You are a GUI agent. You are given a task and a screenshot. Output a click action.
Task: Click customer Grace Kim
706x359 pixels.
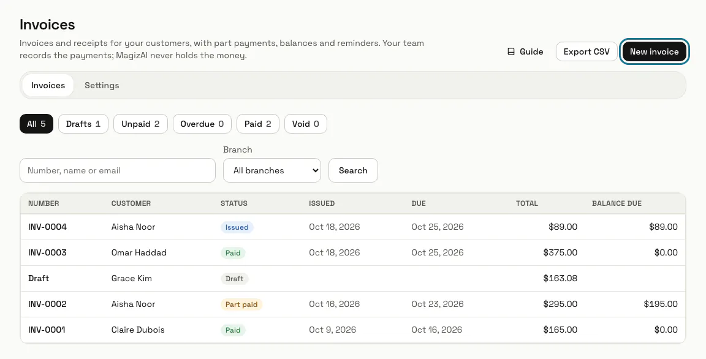pyautogui.click(x=132, y=279)
